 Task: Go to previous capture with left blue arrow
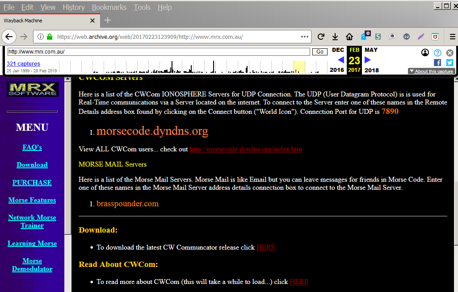coord(340,60)
